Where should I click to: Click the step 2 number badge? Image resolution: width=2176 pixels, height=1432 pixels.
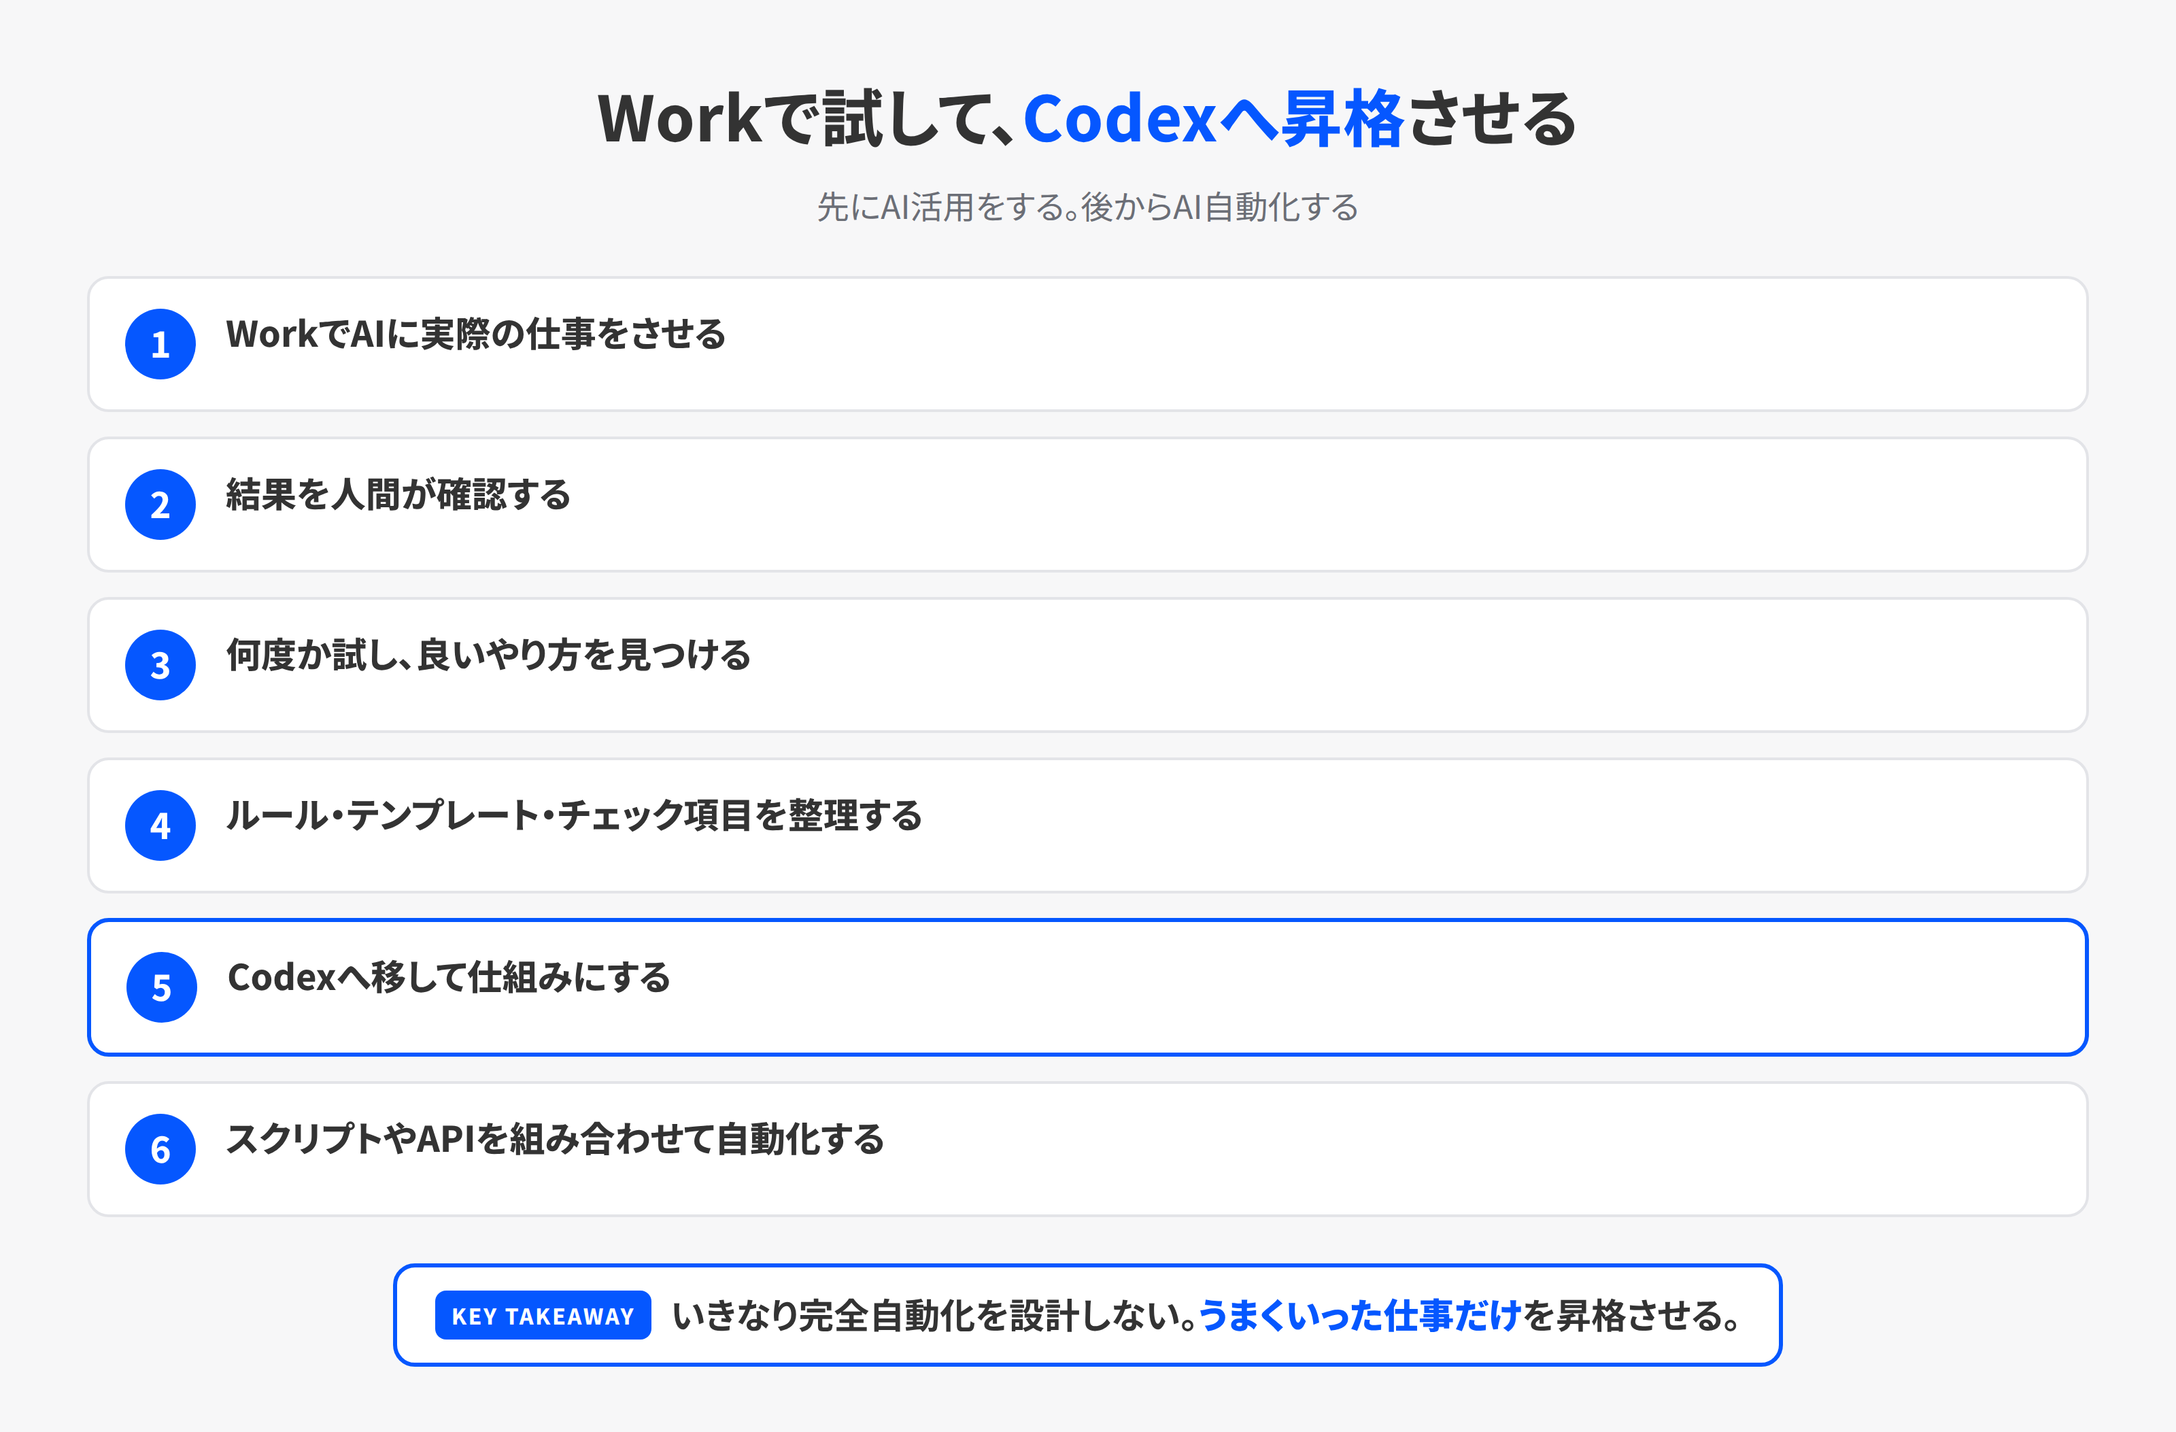[160, 505]
